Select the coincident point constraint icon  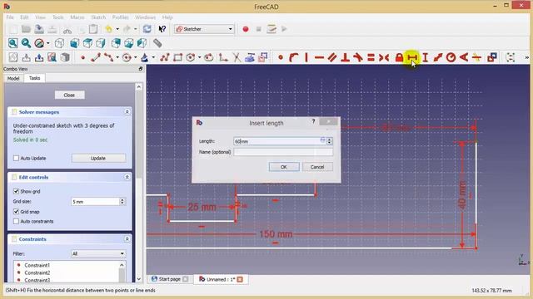[x=281, y=57]
